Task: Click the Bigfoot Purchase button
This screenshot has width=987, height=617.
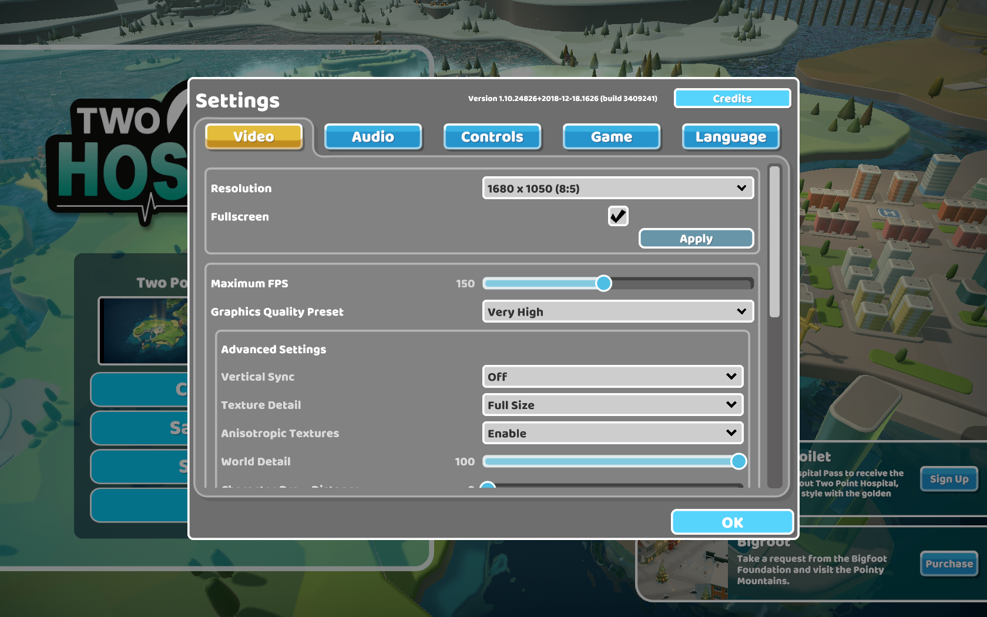Action: tap(949, 564)
